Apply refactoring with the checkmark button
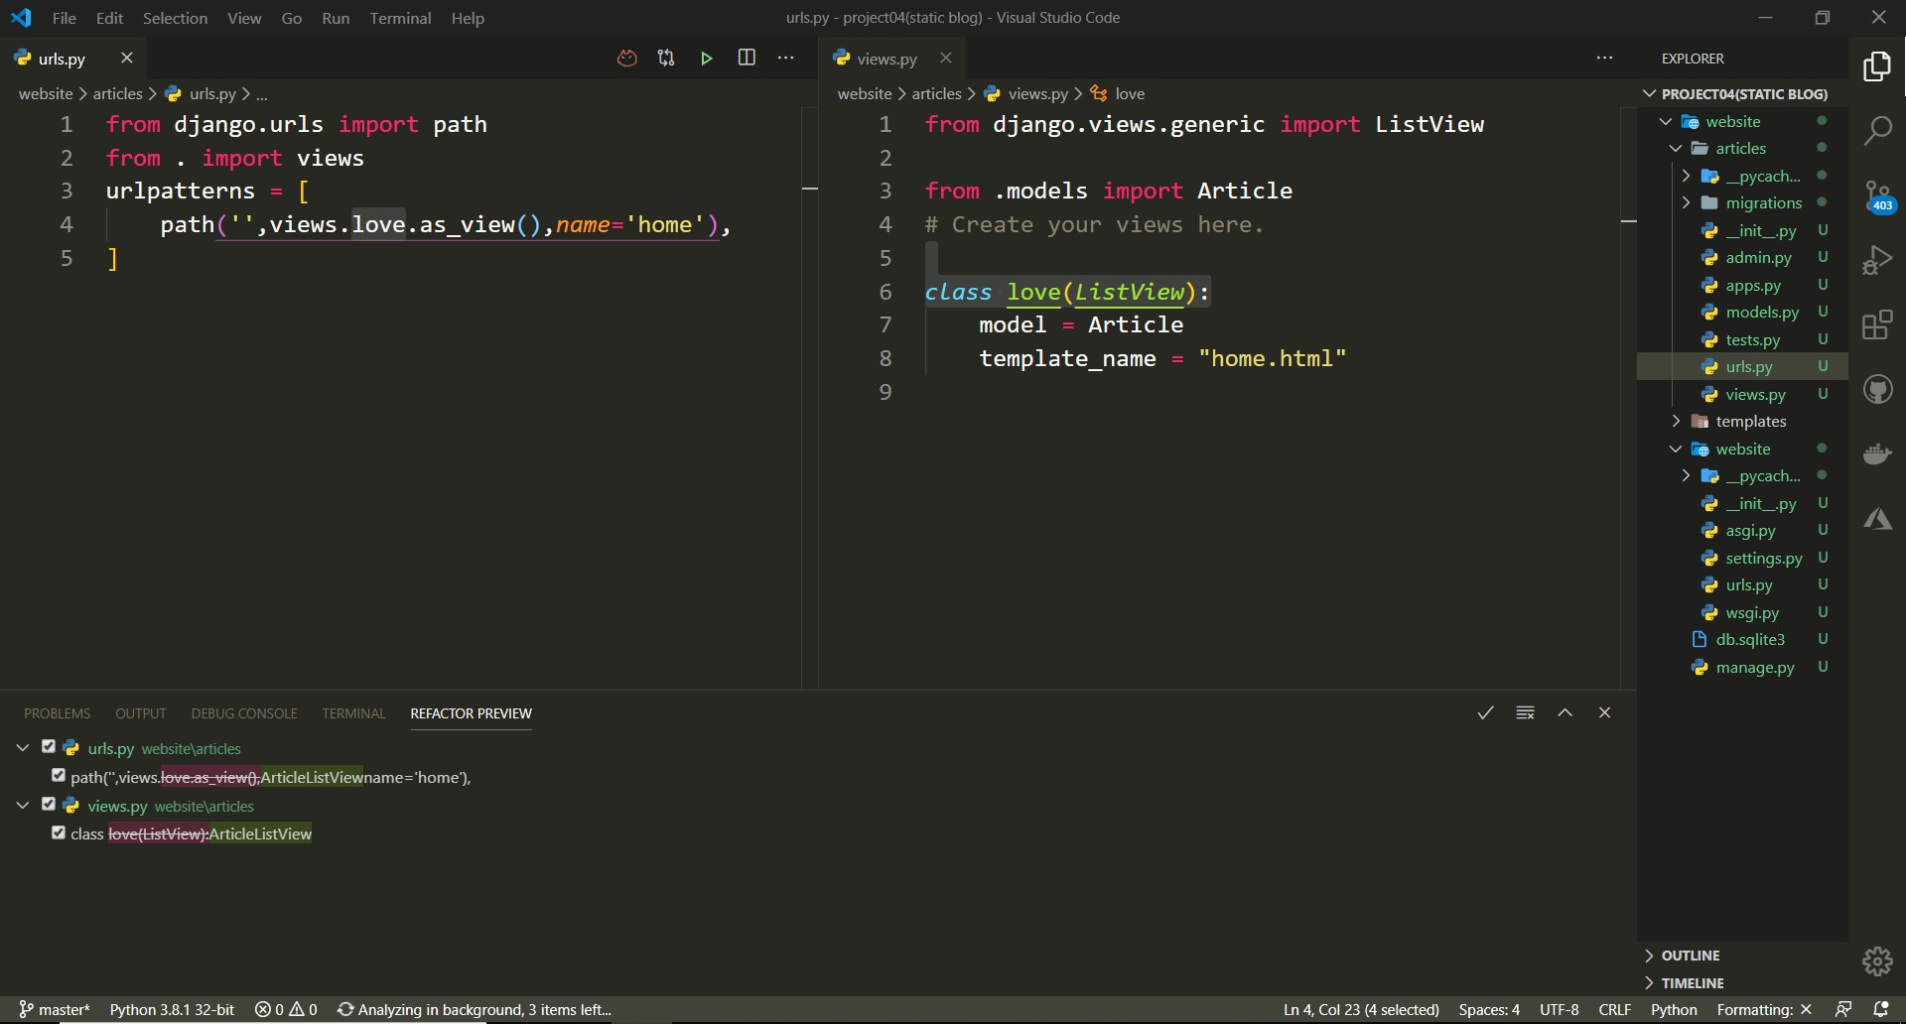The height and width of the screenshot is (1024, 1906). pyautogui.click(x=1485, y=712)
